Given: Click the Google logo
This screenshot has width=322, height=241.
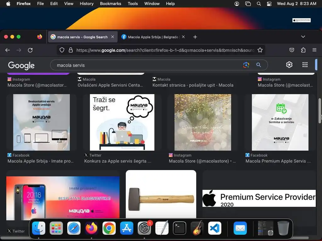Looking at the screenshot, I should [21, 65].
